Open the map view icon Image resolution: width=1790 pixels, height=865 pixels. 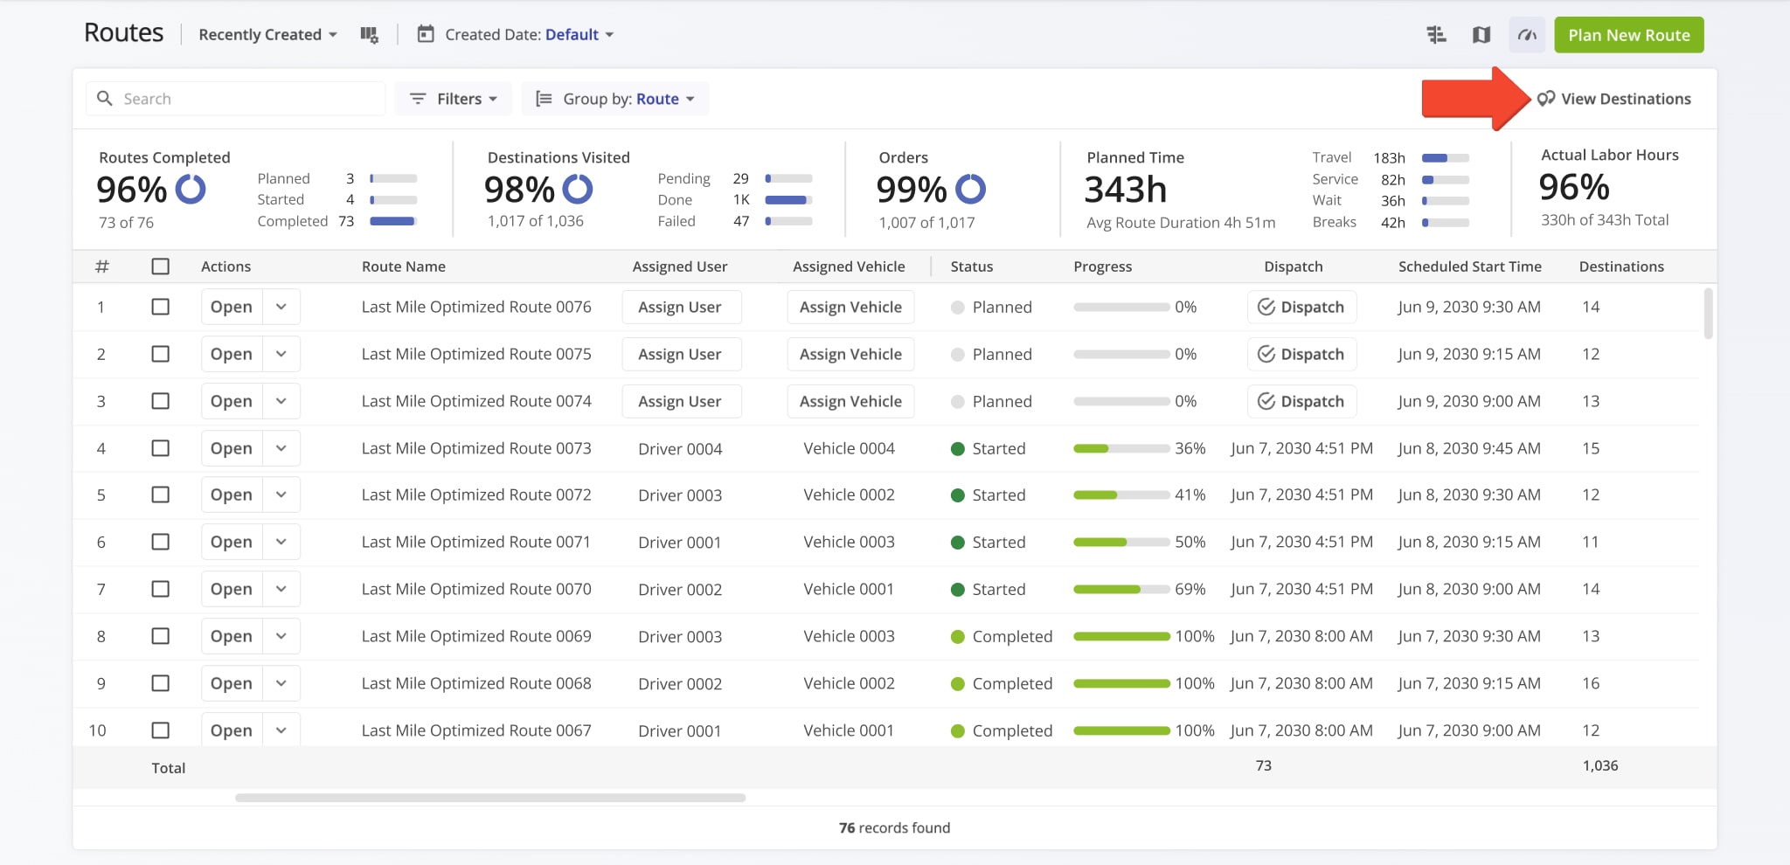coord(1481,34)
